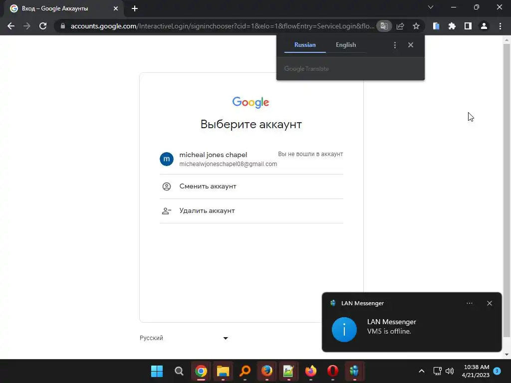Image resolution: width=511 pixels, height=383 pixels.
Task: Click Сменить аккаунт option
Action: (x=252, y=187)
